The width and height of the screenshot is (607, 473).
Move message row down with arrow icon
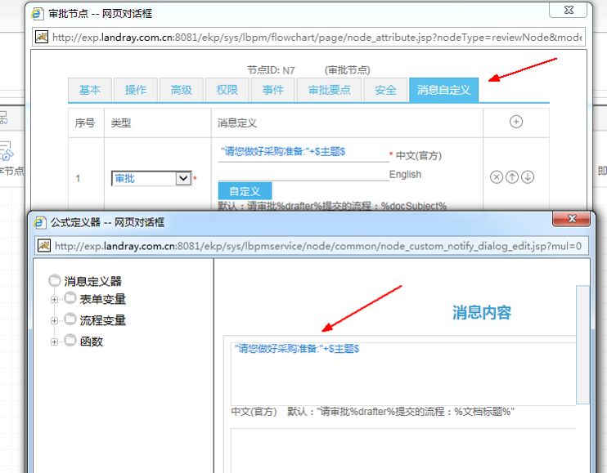(528, 177)
